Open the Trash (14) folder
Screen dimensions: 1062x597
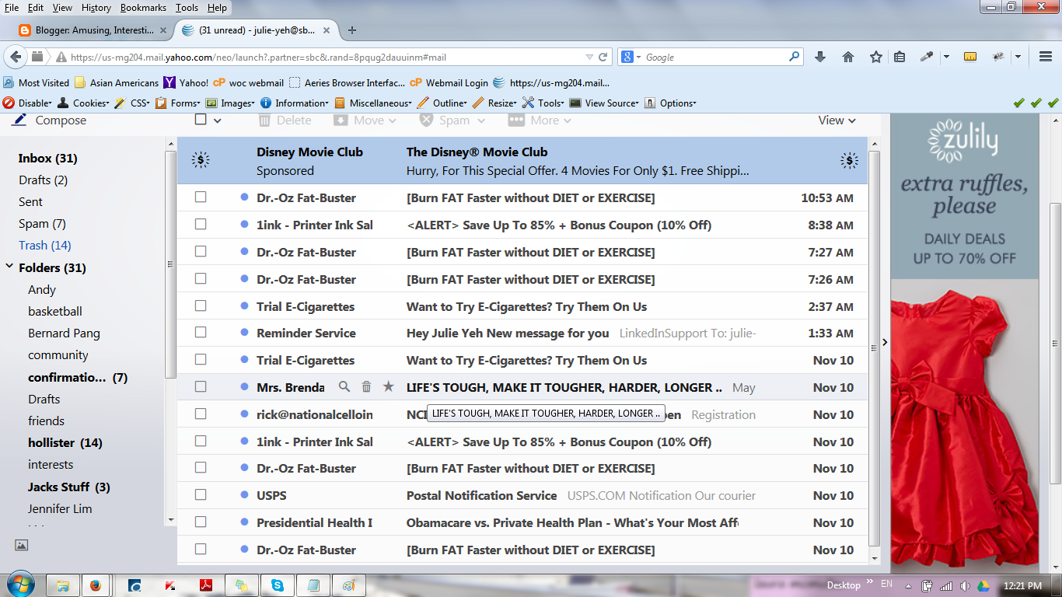[x=45, y=245]
